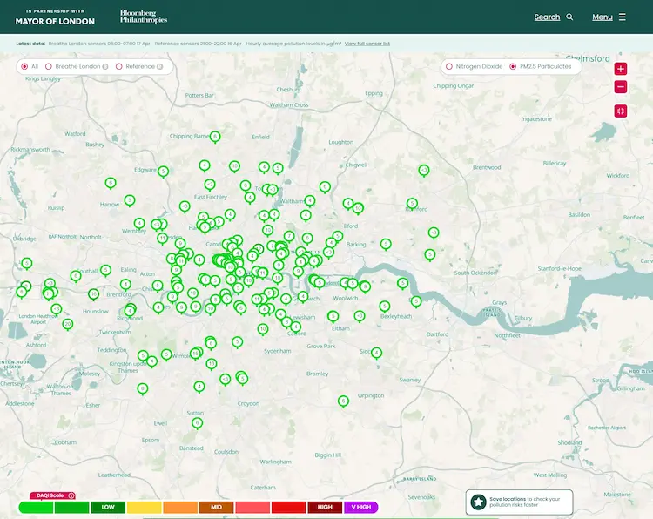
Task: Click the star Save locations icon
Action: [x=478, y=502]
